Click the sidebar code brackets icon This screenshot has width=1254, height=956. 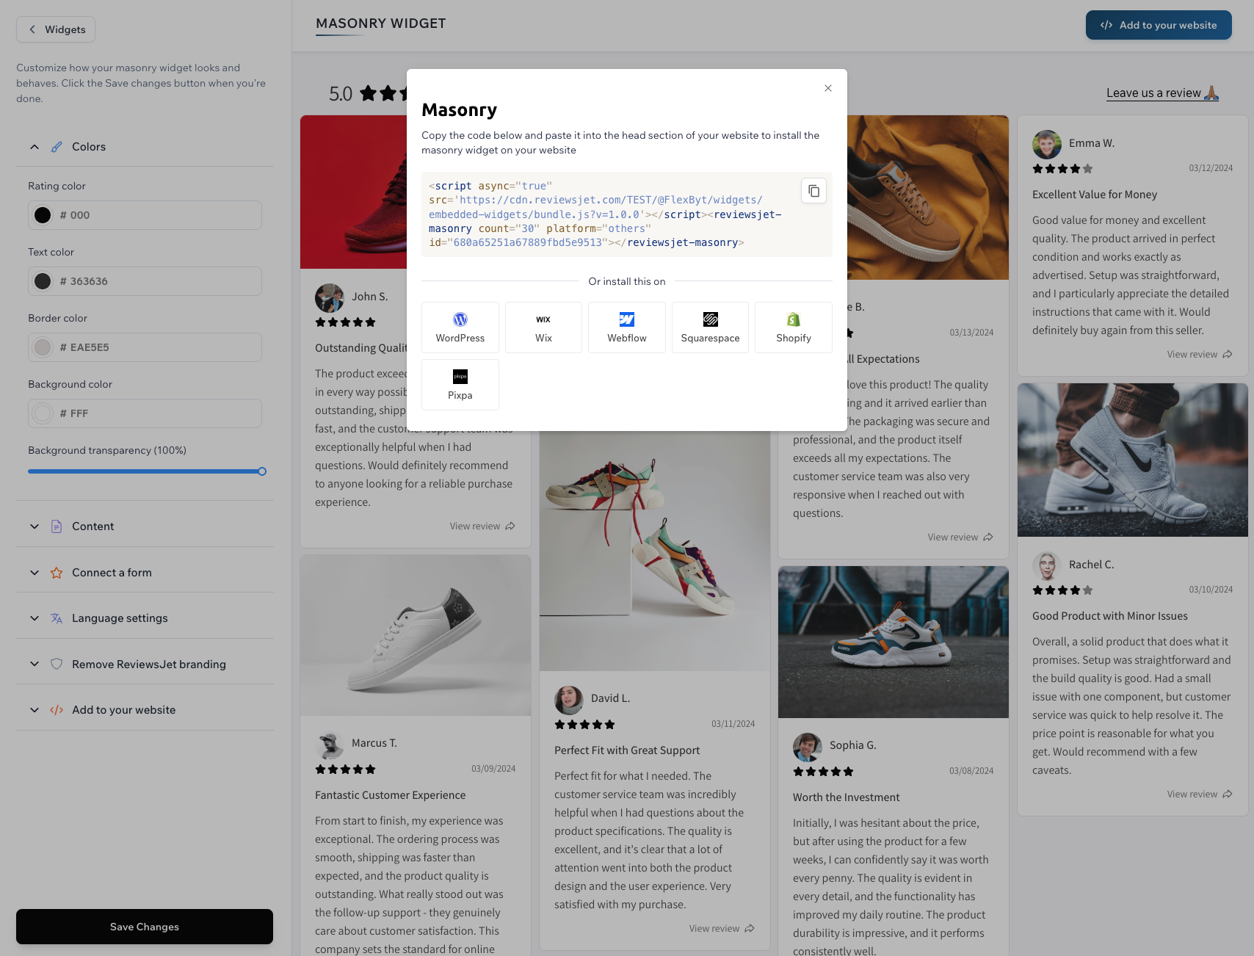click(57, 710)
